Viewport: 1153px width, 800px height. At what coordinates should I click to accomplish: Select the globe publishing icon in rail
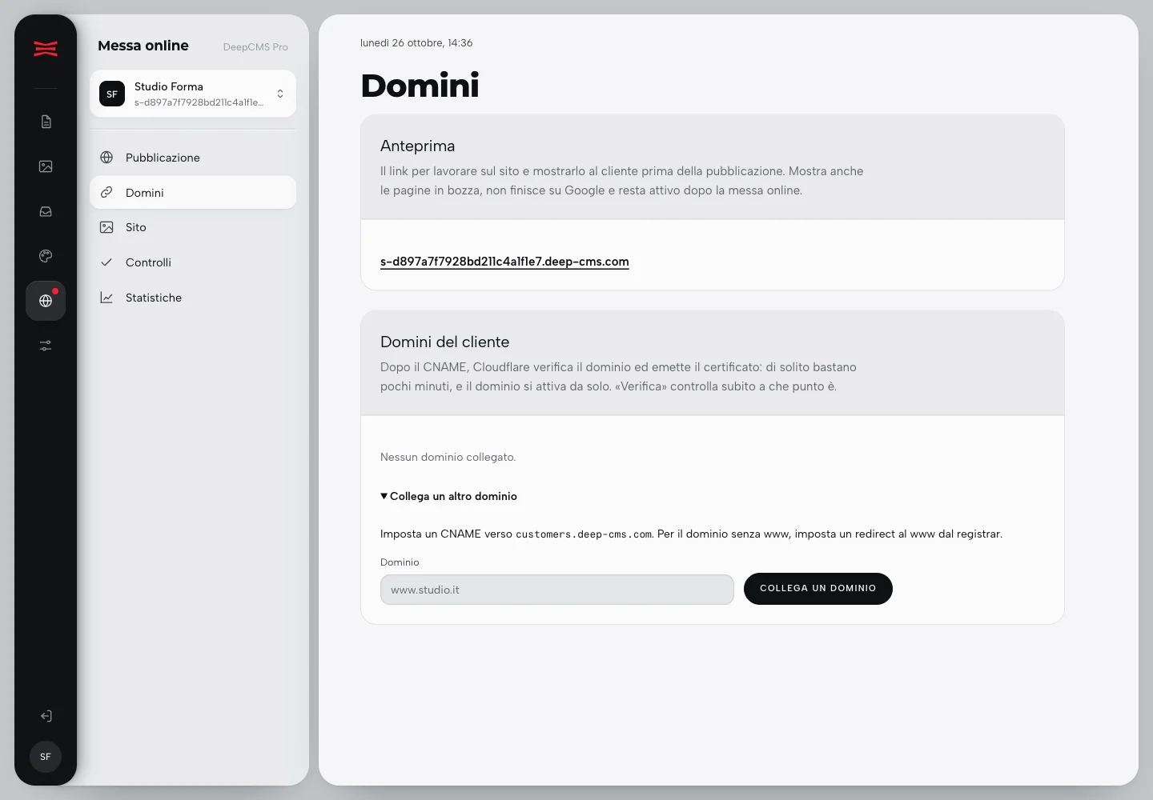coord(46,301)
